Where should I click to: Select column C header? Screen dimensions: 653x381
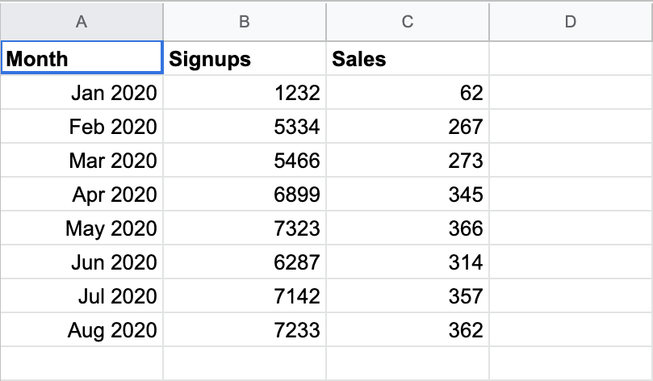(x=408, y=23)
